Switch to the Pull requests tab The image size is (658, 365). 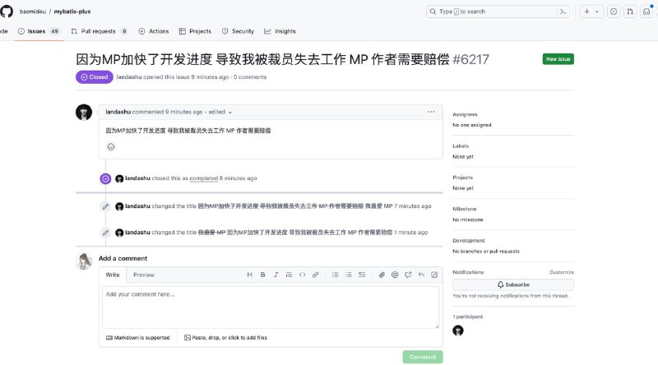click(x=100, y=31)
